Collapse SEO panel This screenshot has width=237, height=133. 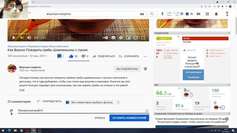coord(229,85)
